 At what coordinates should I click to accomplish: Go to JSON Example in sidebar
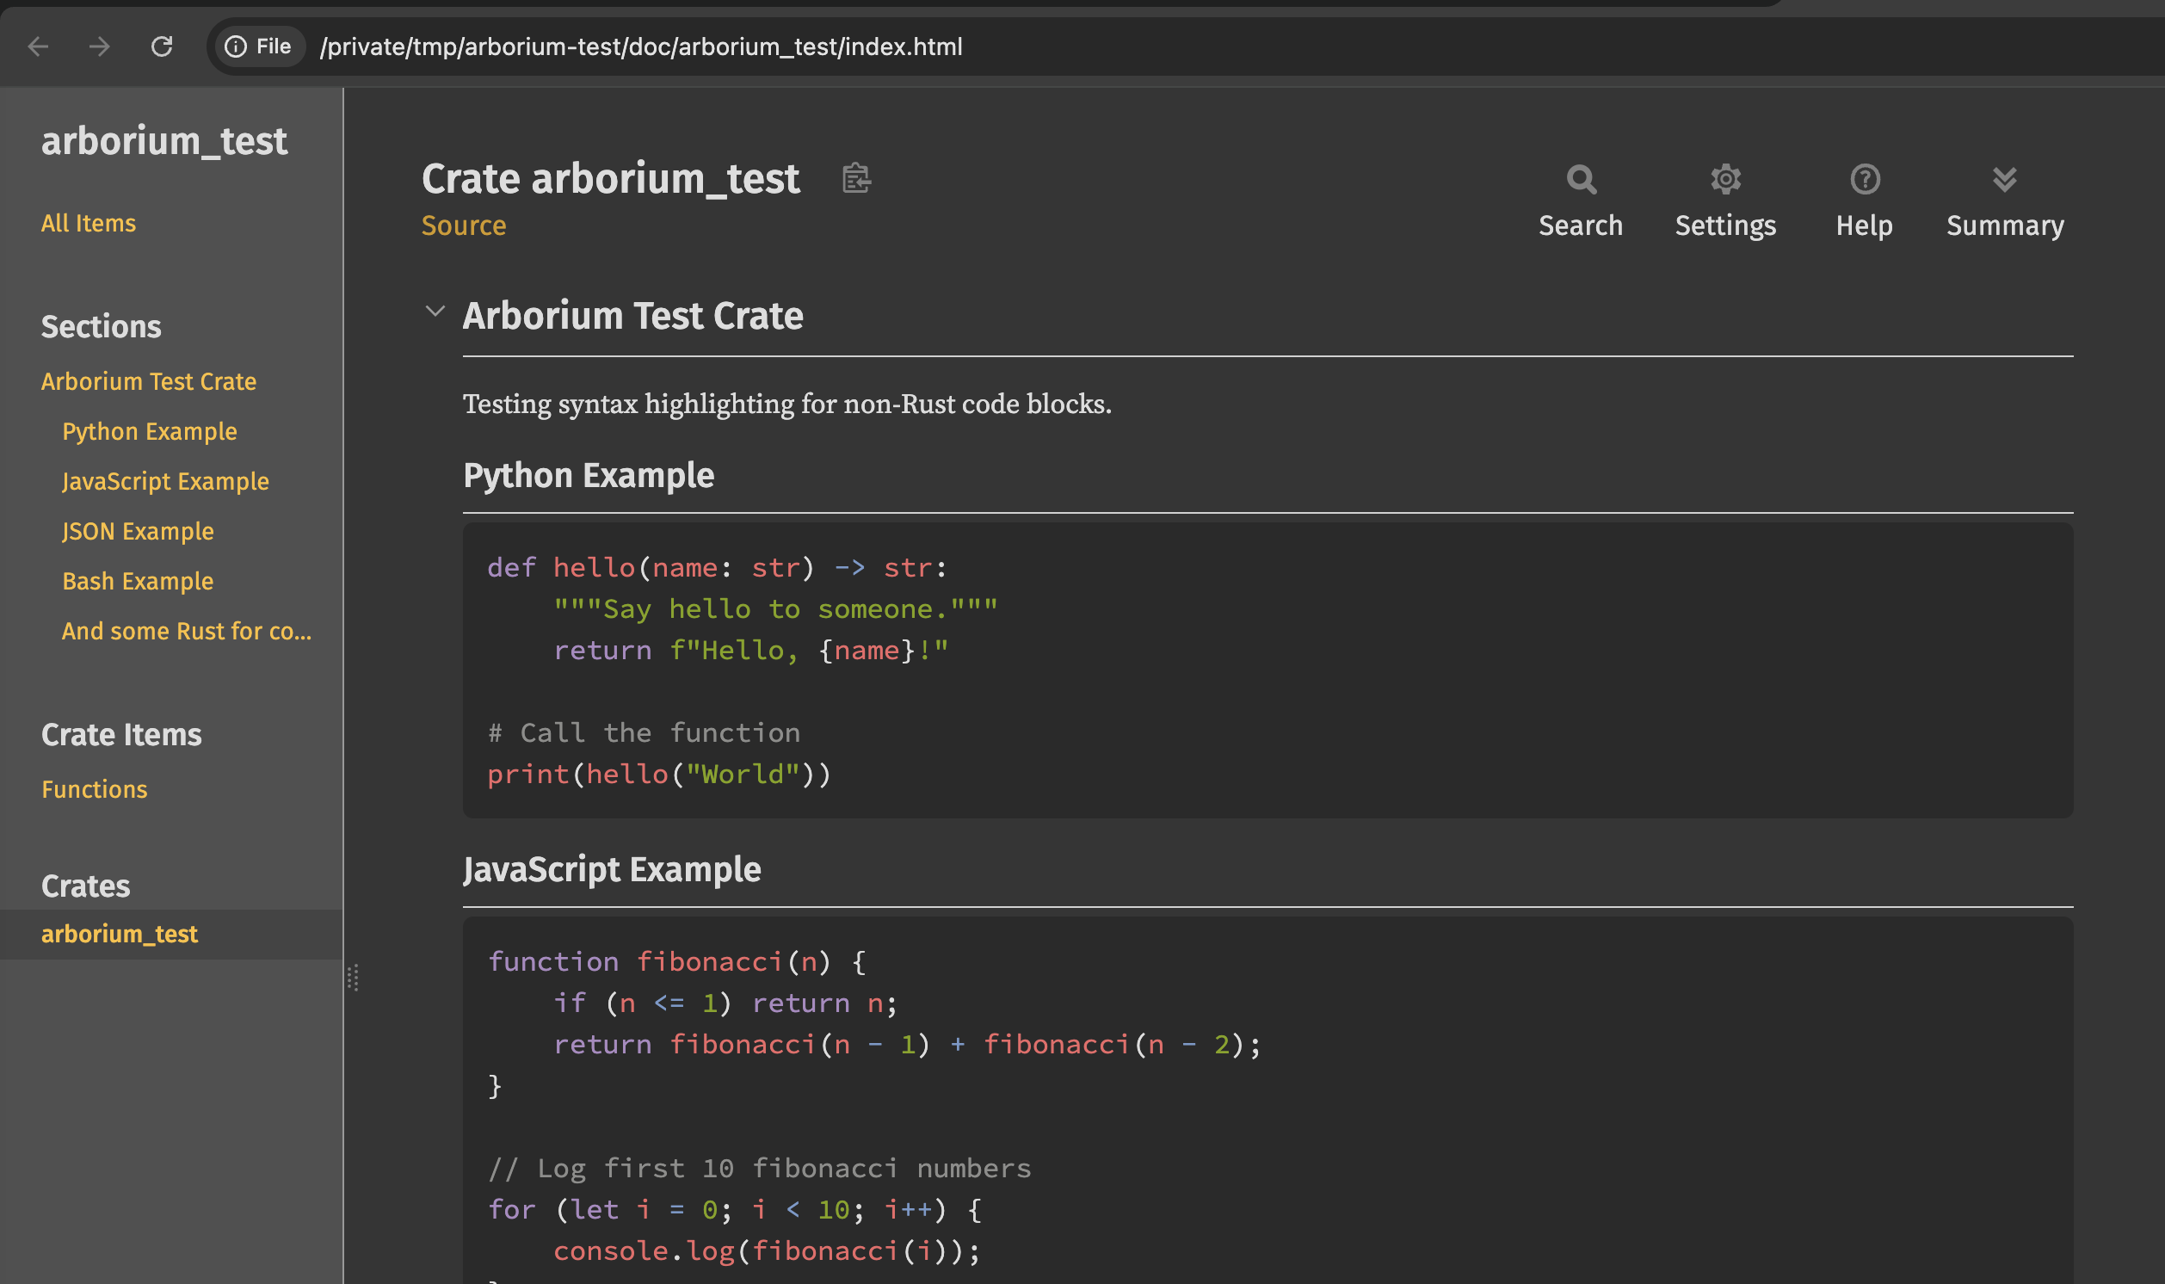(x=138, y=531)
